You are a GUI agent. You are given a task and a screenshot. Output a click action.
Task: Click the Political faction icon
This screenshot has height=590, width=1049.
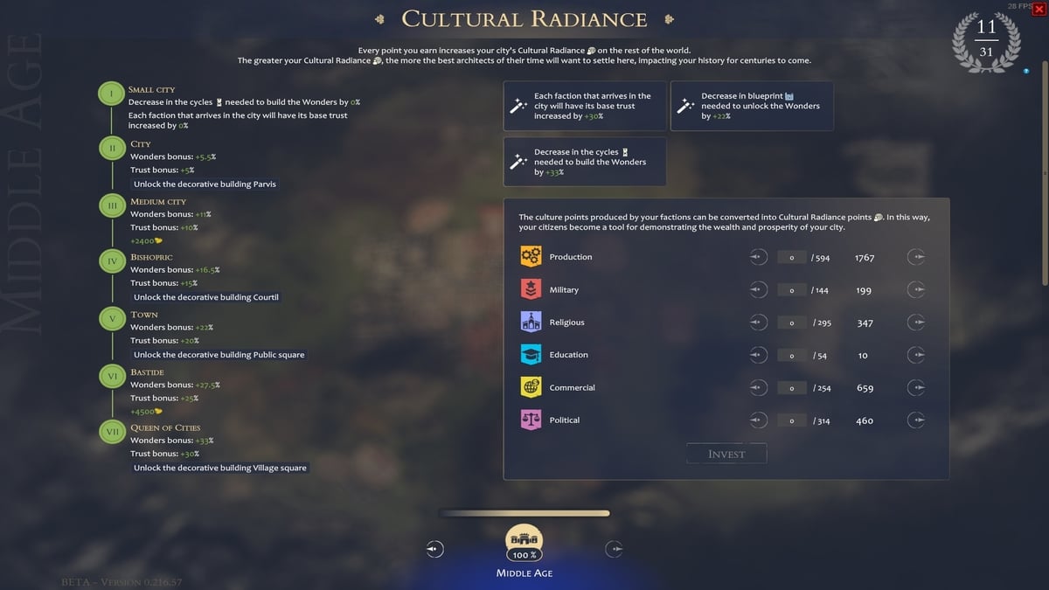(x=530, y=420)
